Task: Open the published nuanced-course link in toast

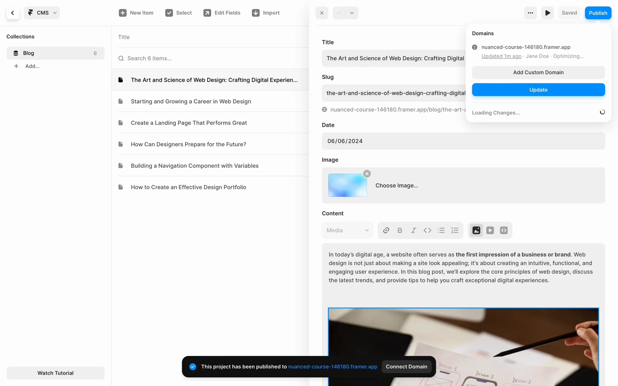Action: [332, 367]
